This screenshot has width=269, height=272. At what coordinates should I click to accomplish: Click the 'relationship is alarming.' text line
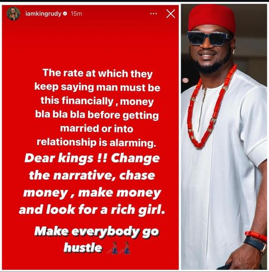[96, 143]
